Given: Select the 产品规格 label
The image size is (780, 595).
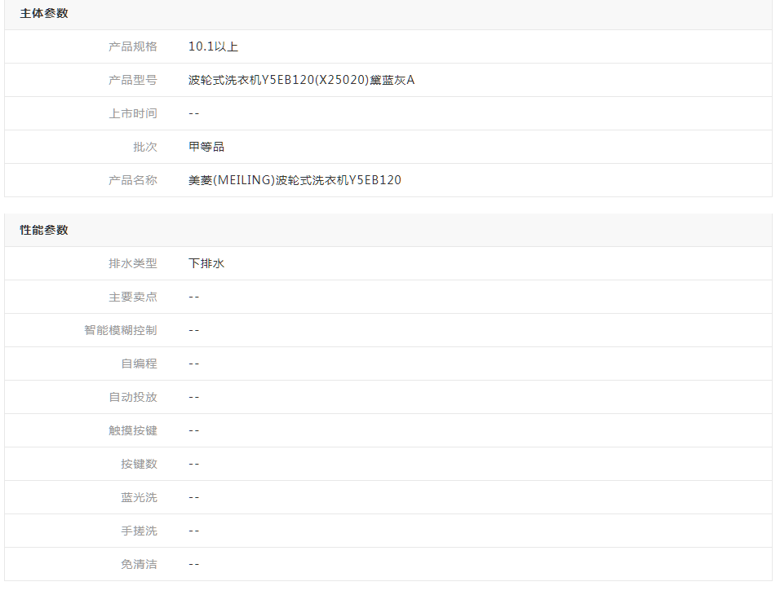Looking at the screenshot, I should click(133, 47).
